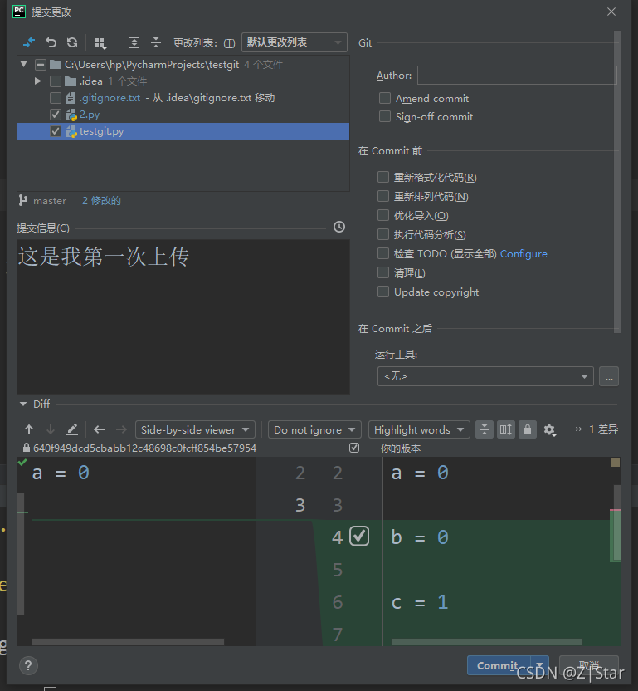Collapse the Diff section triangle

23,404
